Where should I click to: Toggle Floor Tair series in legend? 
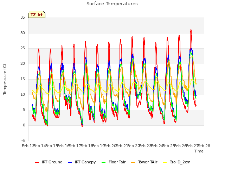pyautogui.click(x=114, y=162)
